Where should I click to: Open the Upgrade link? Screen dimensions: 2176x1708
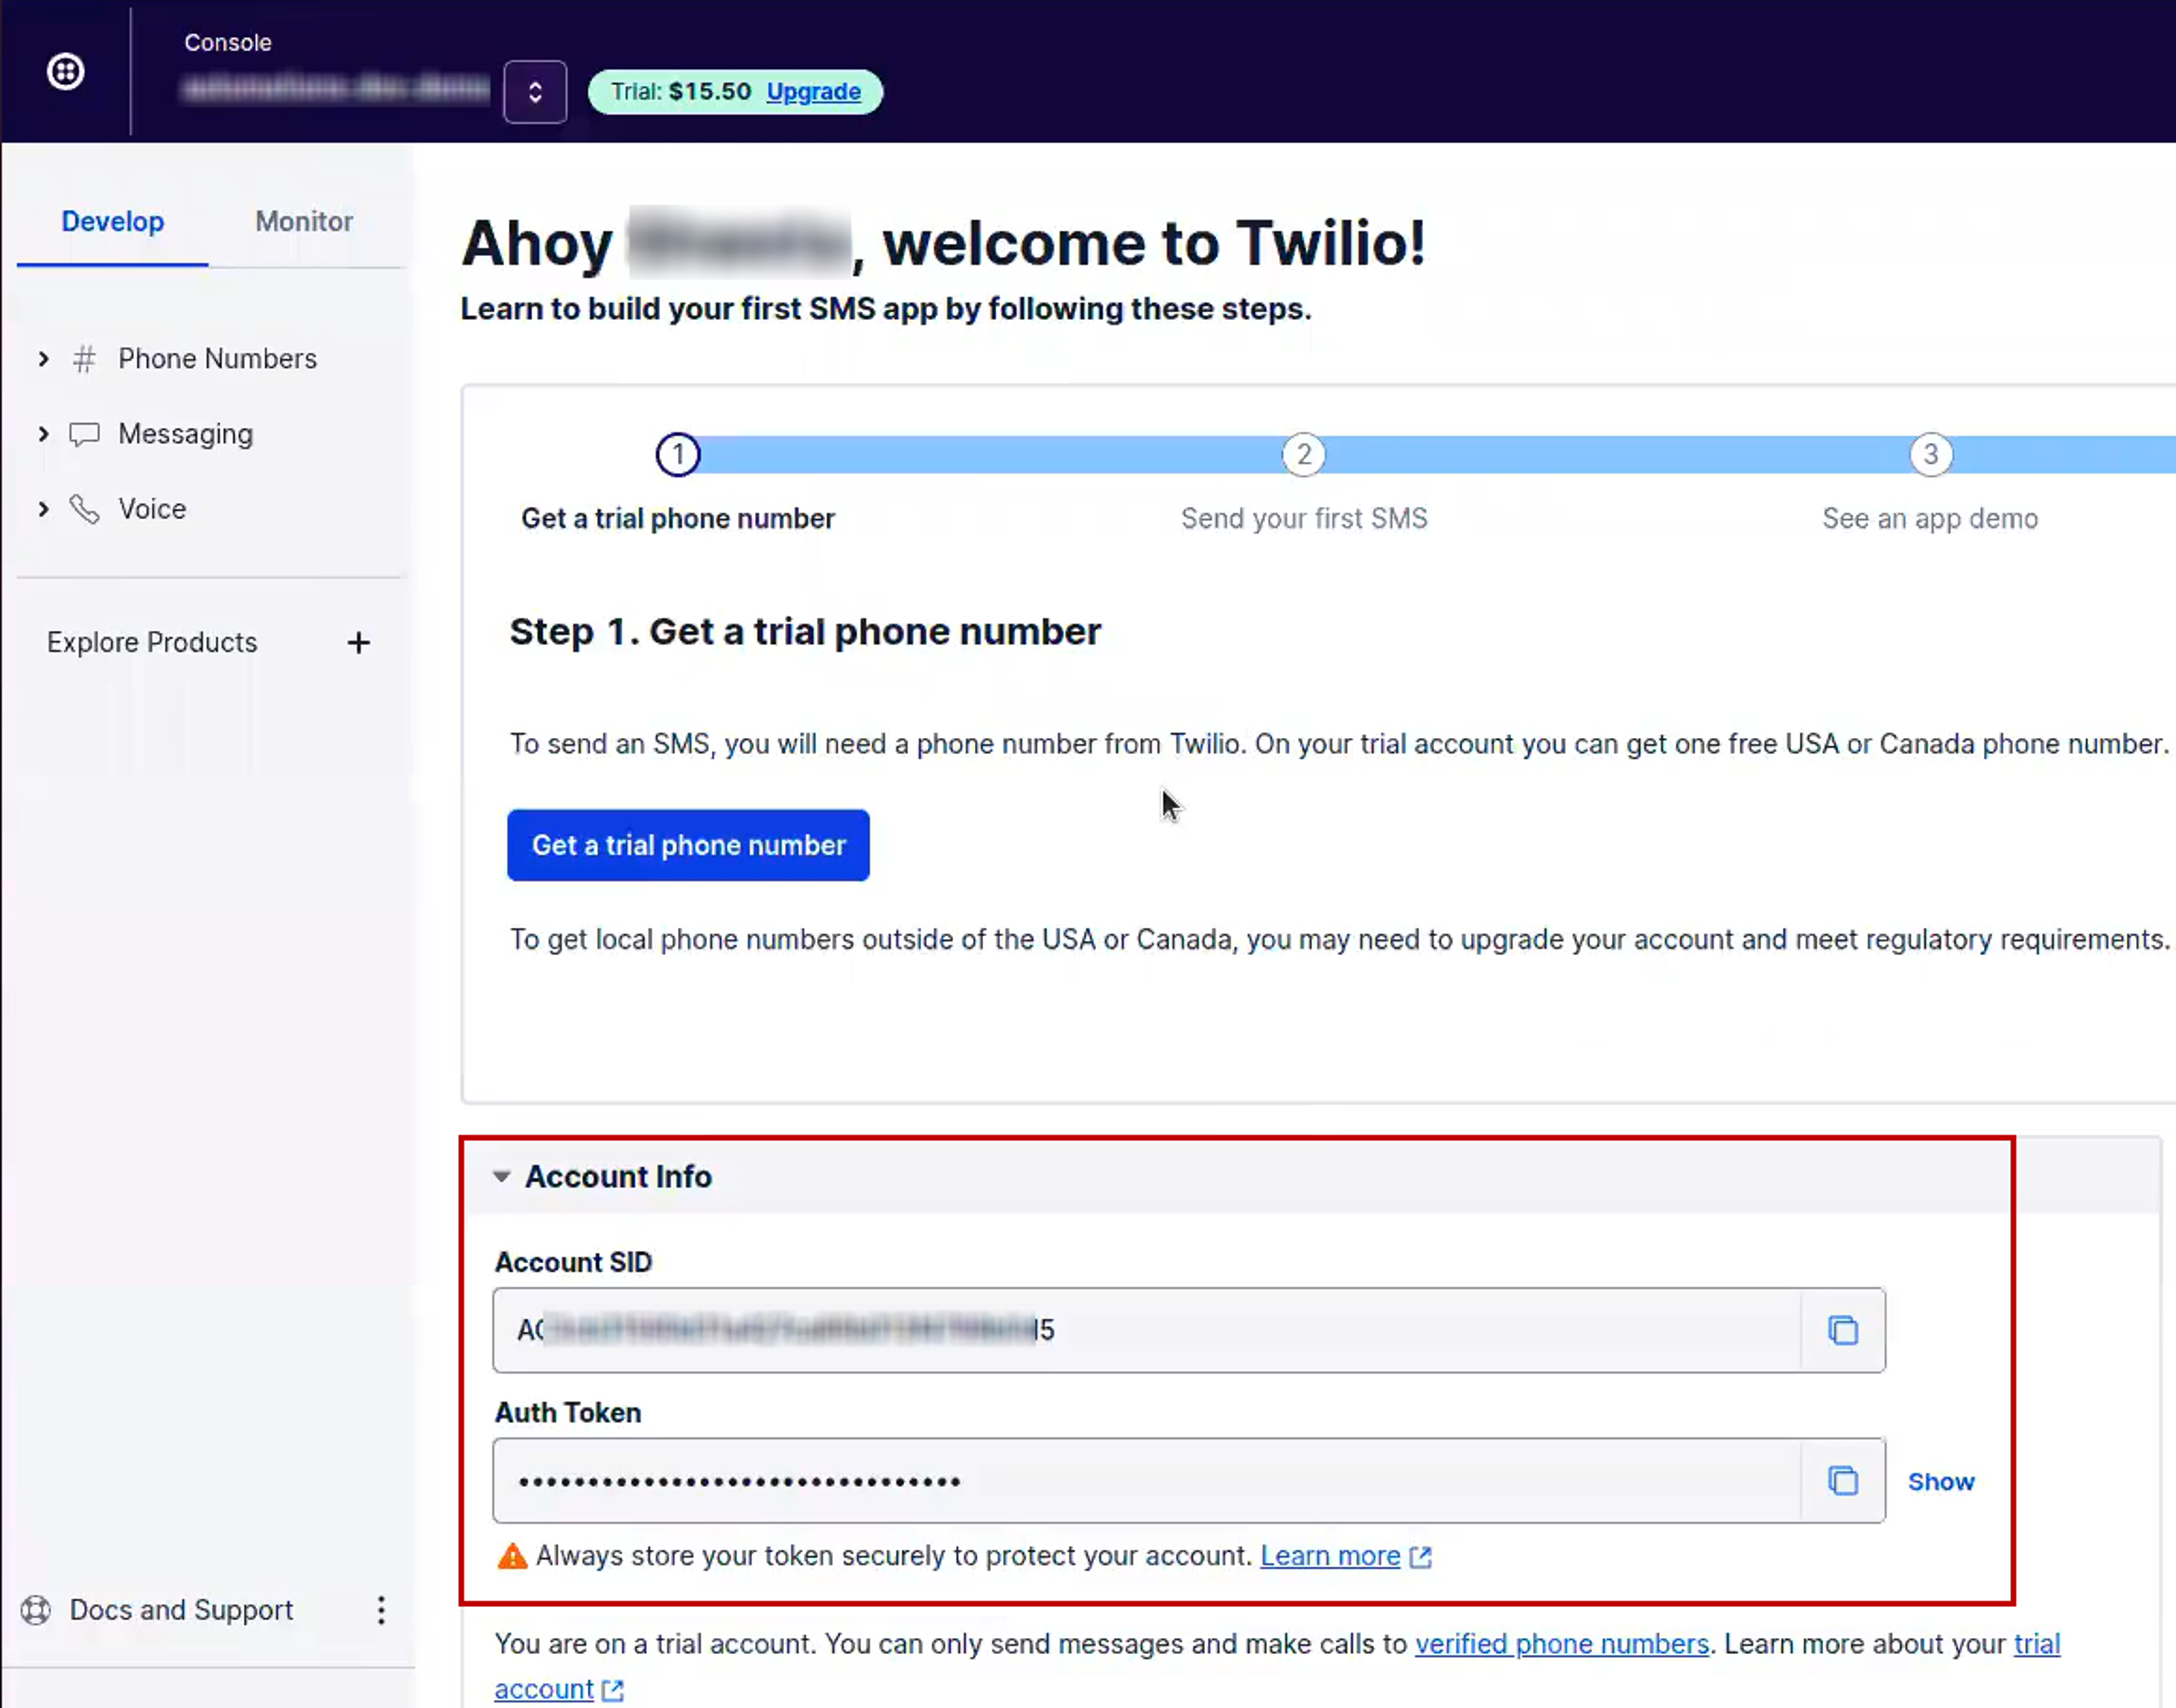point(813,92)
